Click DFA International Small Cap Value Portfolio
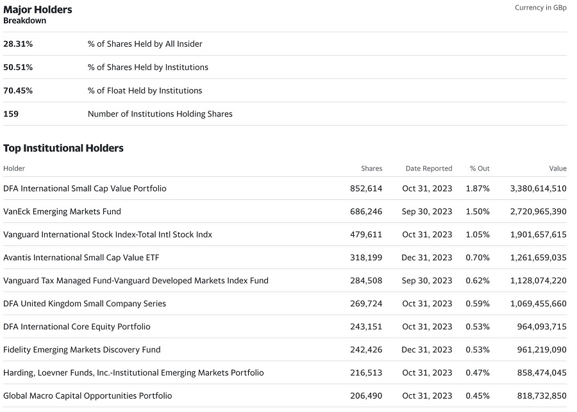 85,188
